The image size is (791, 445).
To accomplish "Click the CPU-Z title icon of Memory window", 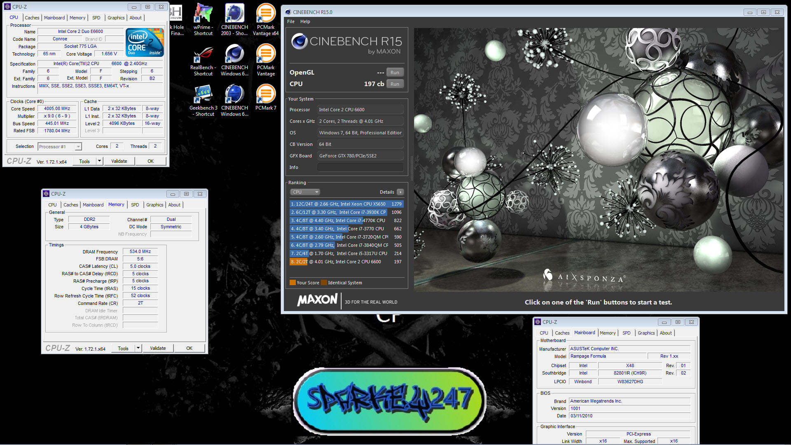I will pyautogui.click(x=46, y=194).
